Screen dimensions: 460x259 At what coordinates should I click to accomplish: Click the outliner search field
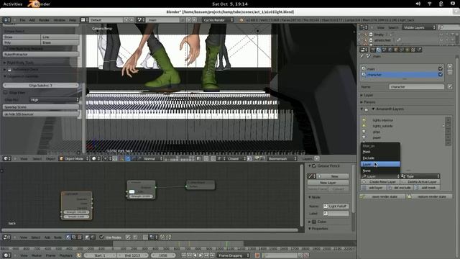coord(448,27)
